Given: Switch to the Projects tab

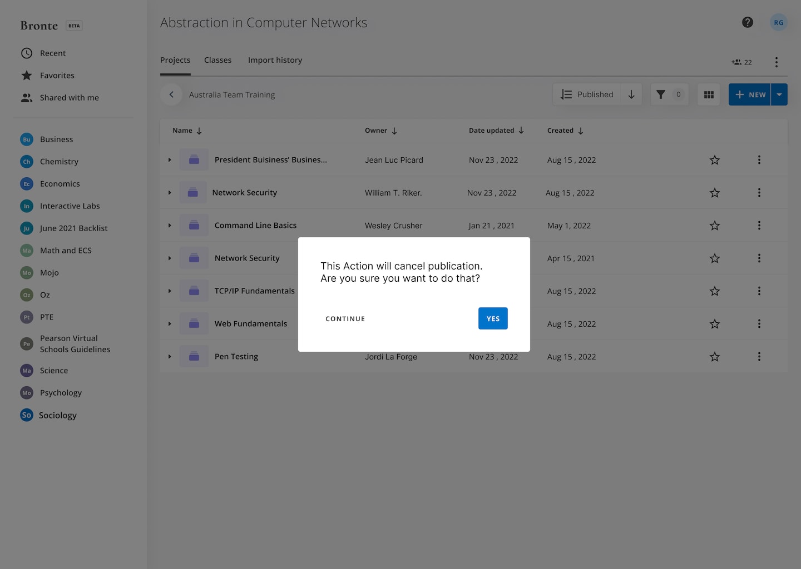Looking at the screenshot, I should (x=175, y=60).
